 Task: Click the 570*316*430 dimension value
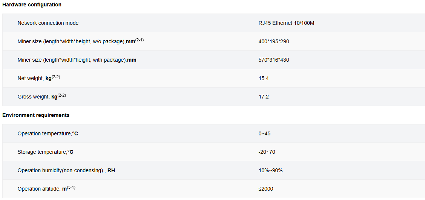click(x=274, y=60)
